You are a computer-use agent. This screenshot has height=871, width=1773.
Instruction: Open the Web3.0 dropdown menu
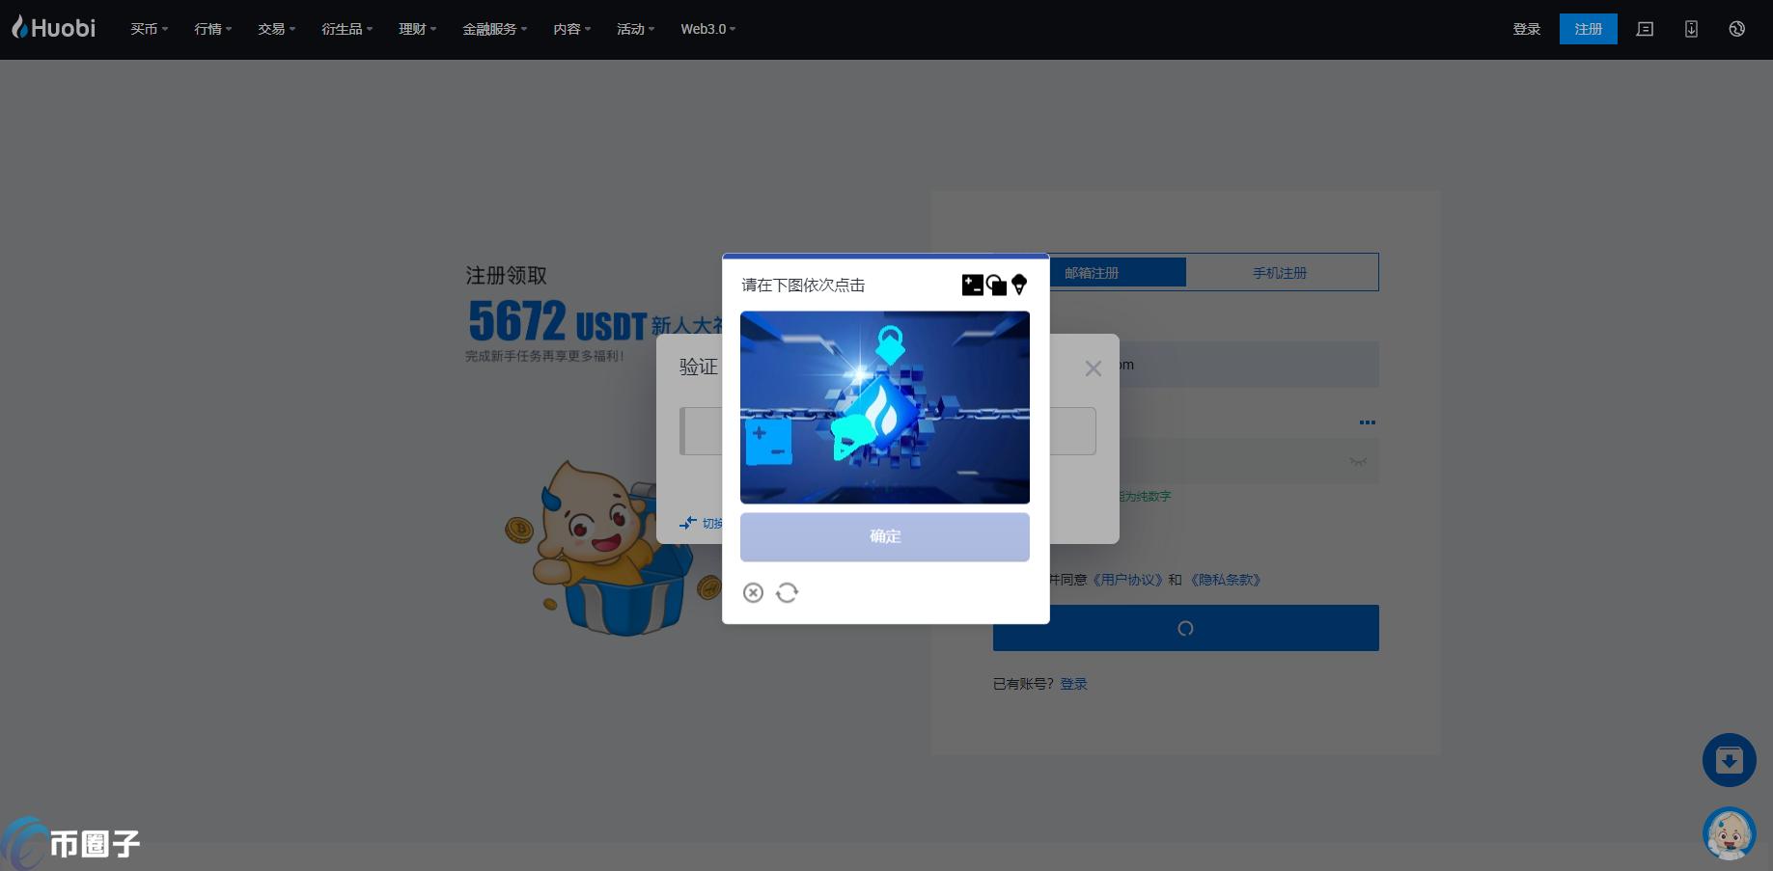[x=707, y=29]
